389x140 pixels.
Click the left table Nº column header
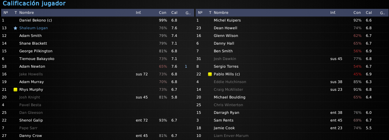pos(6,13)
